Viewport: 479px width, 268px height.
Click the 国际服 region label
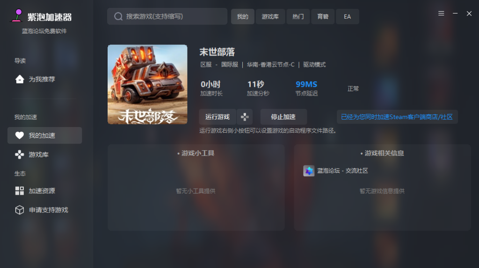pos(230,64)
